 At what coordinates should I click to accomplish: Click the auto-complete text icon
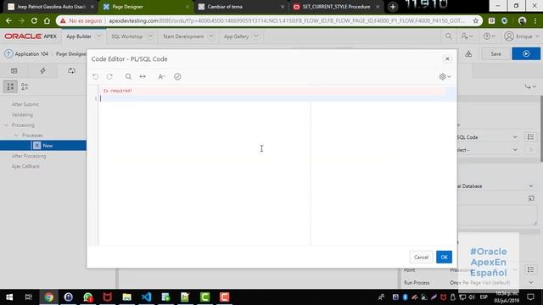click(x=161, y=77)
